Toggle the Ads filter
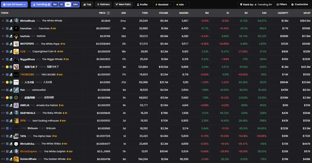This screenshot has height=163, width=312. tap(181, 4)
